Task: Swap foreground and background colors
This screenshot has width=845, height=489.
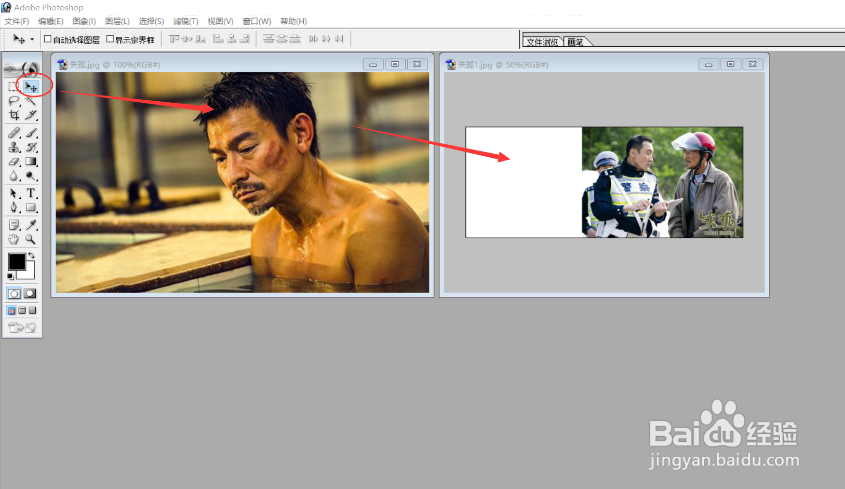Action: (32, 255)
